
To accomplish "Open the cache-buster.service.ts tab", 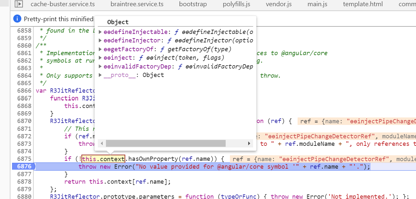I will pyautogui.click(x=62, y=4).
